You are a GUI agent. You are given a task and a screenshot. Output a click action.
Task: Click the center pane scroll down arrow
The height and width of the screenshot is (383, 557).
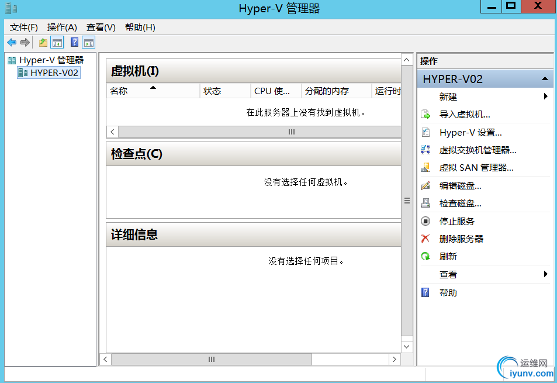pyautogui.click(x=407, y=346)
